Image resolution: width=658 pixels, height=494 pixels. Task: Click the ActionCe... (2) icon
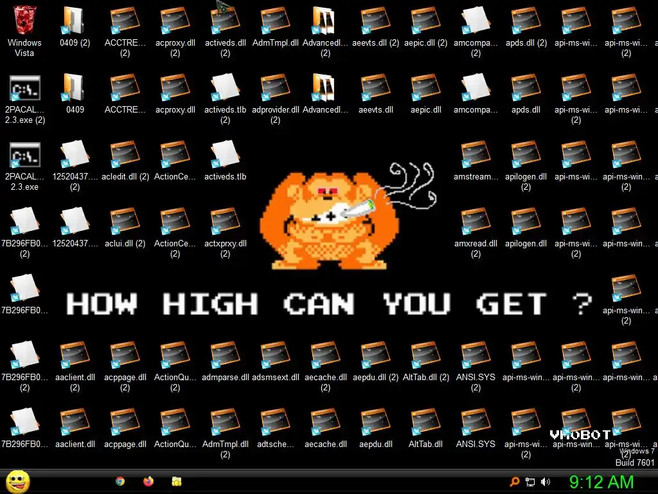(x=175, y=221)
